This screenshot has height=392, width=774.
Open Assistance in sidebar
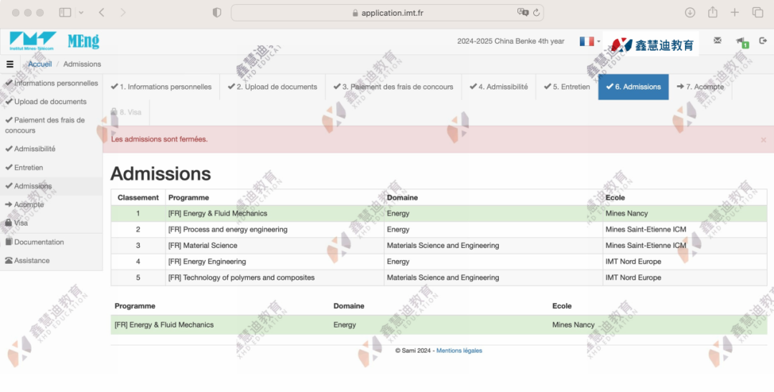52,261
